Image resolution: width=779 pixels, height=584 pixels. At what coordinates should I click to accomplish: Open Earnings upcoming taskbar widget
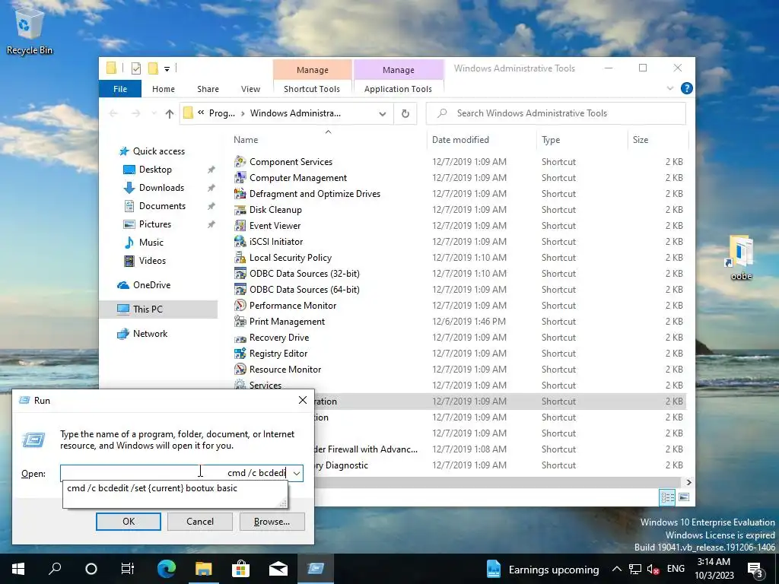coord(542,569)
